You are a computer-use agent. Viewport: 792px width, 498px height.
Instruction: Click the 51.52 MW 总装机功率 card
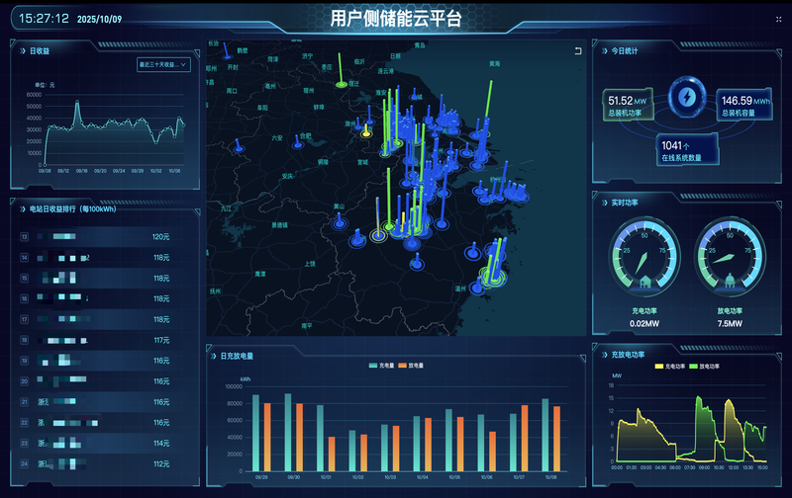tap(627, 106)
